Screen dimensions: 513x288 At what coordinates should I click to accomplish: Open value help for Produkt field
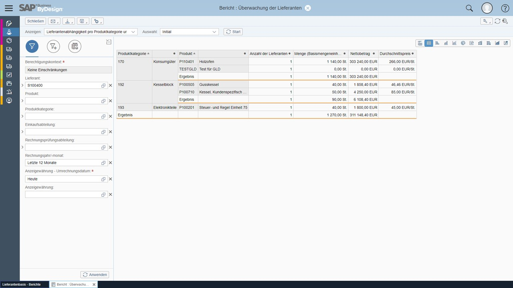pos(103,101)
